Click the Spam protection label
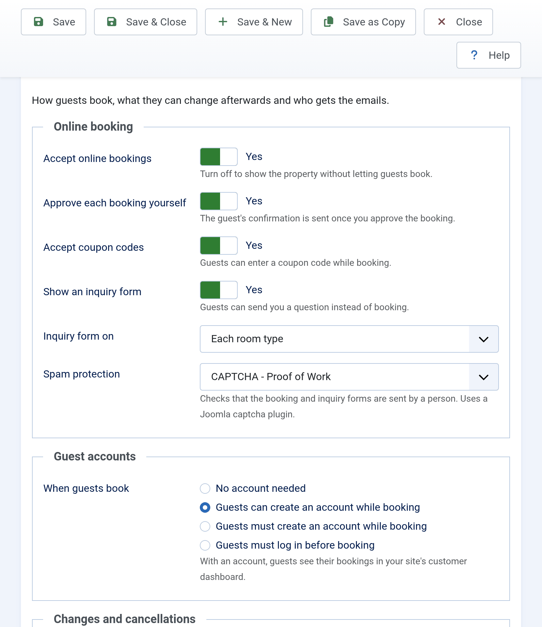 tap(82, 374)
